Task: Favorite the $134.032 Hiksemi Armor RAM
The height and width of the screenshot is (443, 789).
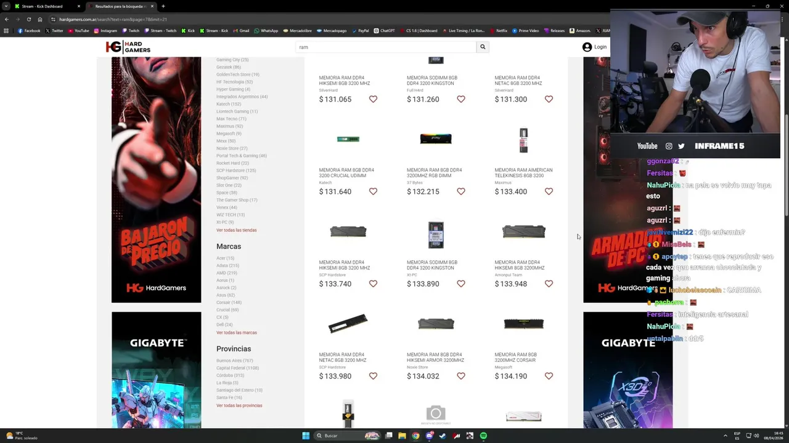Action: [x=461, y=376]
